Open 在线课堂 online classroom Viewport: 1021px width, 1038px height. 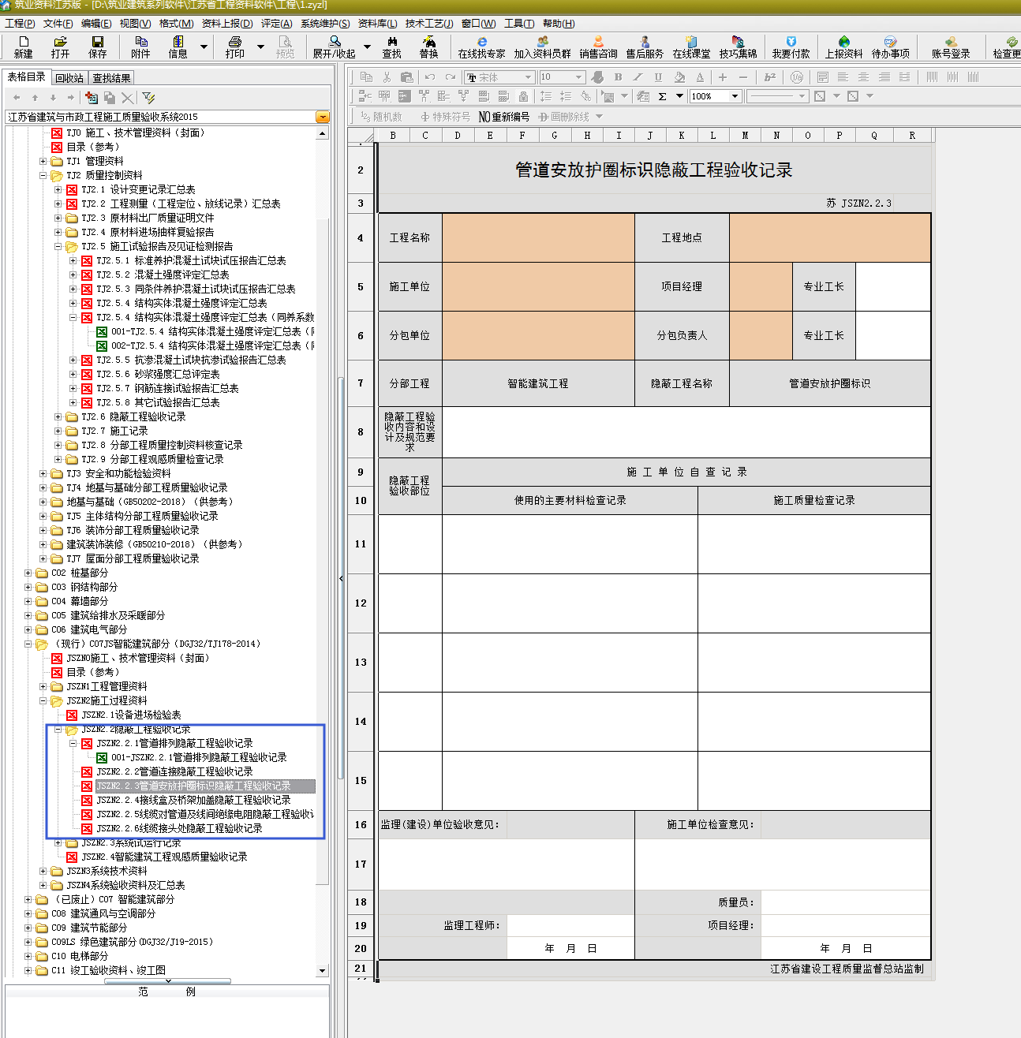691,47
